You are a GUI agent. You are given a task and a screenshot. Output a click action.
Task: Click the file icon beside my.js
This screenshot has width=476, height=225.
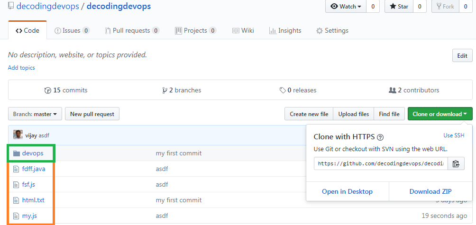tap(16, 216)
